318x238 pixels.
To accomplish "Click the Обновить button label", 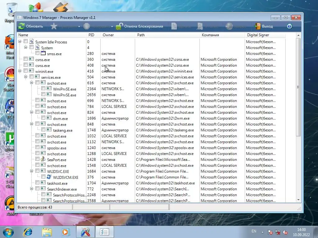I will pos(34,26).
